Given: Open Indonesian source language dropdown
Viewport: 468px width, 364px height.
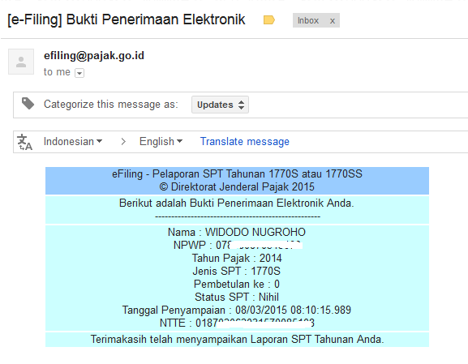Looking at the screenshot, I should pyautogui.click(x=73, y=141).
